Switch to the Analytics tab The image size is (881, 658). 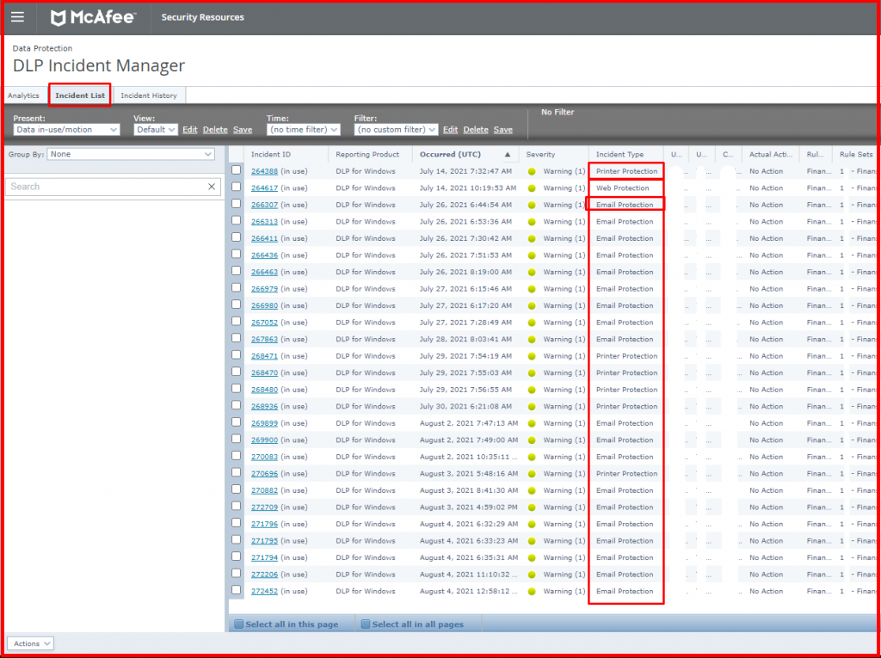[x=23, y=95]
